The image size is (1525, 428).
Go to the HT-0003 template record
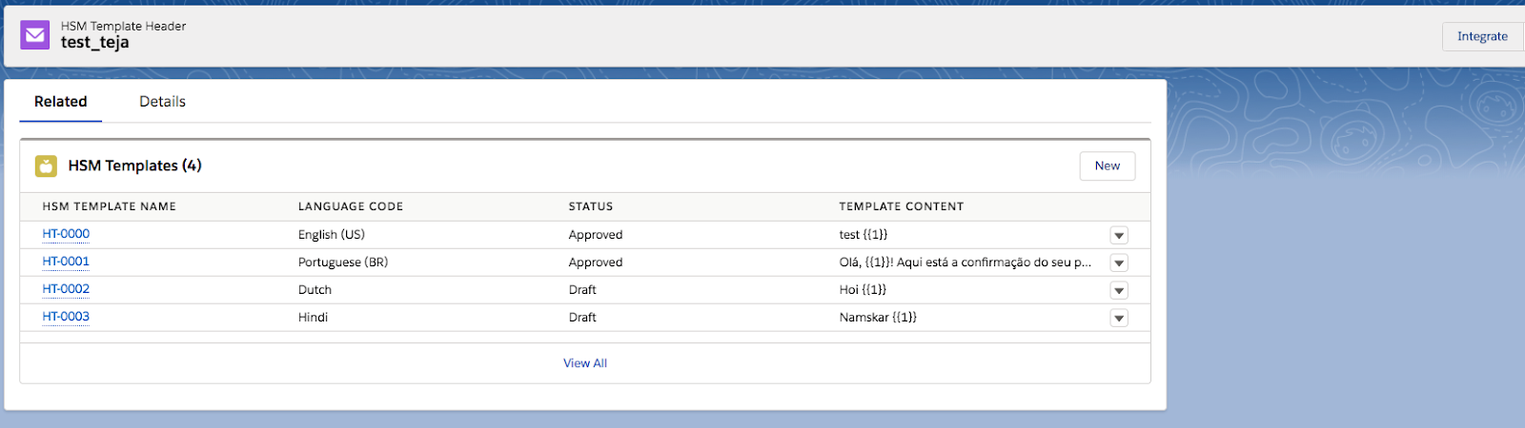click(x=66, y=317)
